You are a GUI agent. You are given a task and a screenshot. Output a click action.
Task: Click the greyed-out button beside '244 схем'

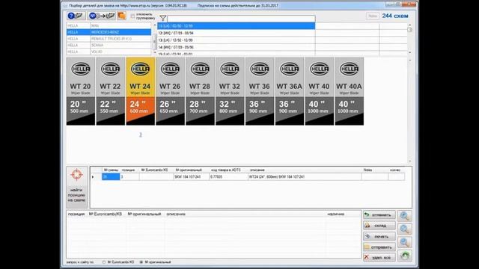coord(373,16)
